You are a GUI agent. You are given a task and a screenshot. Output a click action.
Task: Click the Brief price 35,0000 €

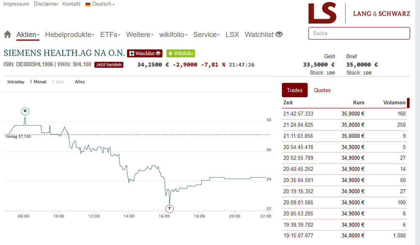point(362,64)
